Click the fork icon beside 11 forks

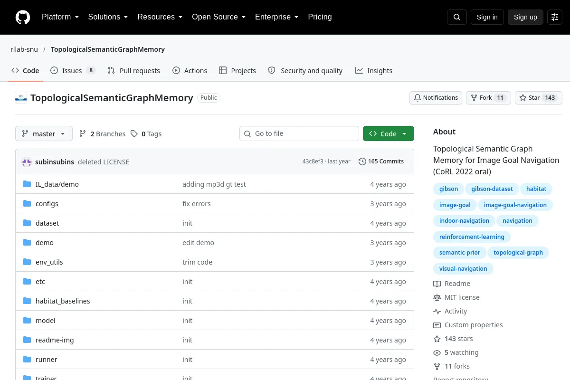pos(437,366)
